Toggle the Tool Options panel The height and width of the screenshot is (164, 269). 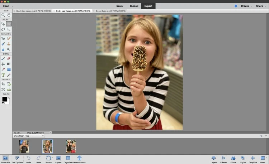tap(17, 159)
